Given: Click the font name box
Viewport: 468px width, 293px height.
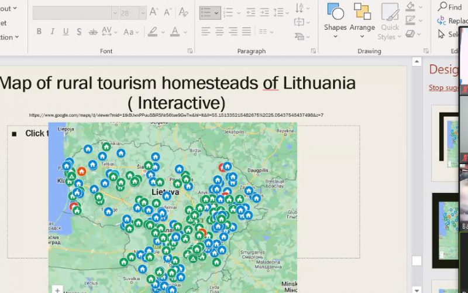Looking at the screenshot, I should (x=72, y=13).
